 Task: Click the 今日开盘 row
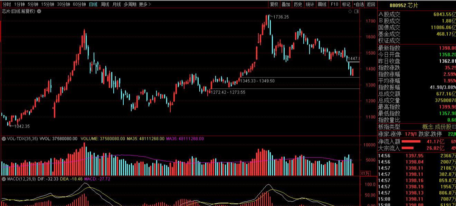click(417, 54)
